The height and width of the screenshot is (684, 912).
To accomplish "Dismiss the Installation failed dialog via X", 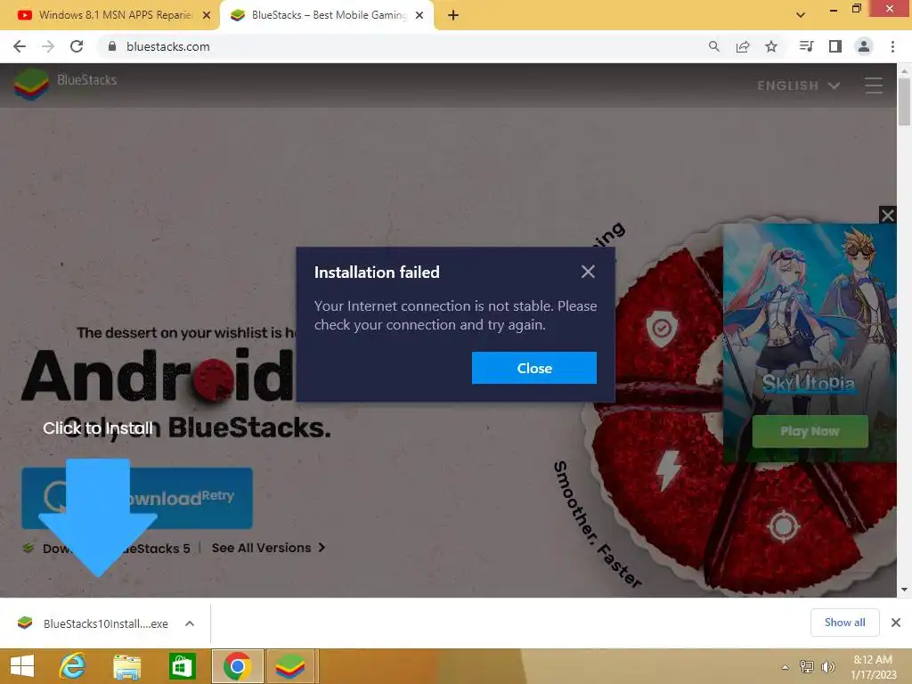I will [588, 272].
